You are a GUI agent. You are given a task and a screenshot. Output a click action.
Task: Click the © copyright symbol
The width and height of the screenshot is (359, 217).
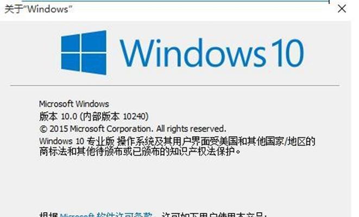click(x=43, y=129)
